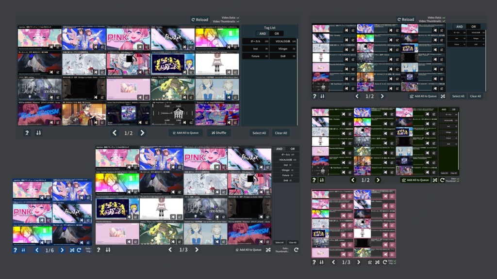The height and width of the screenshot is (279, 497).
Task: Select AND mode under Tag List heading
Action: (263, 33)
